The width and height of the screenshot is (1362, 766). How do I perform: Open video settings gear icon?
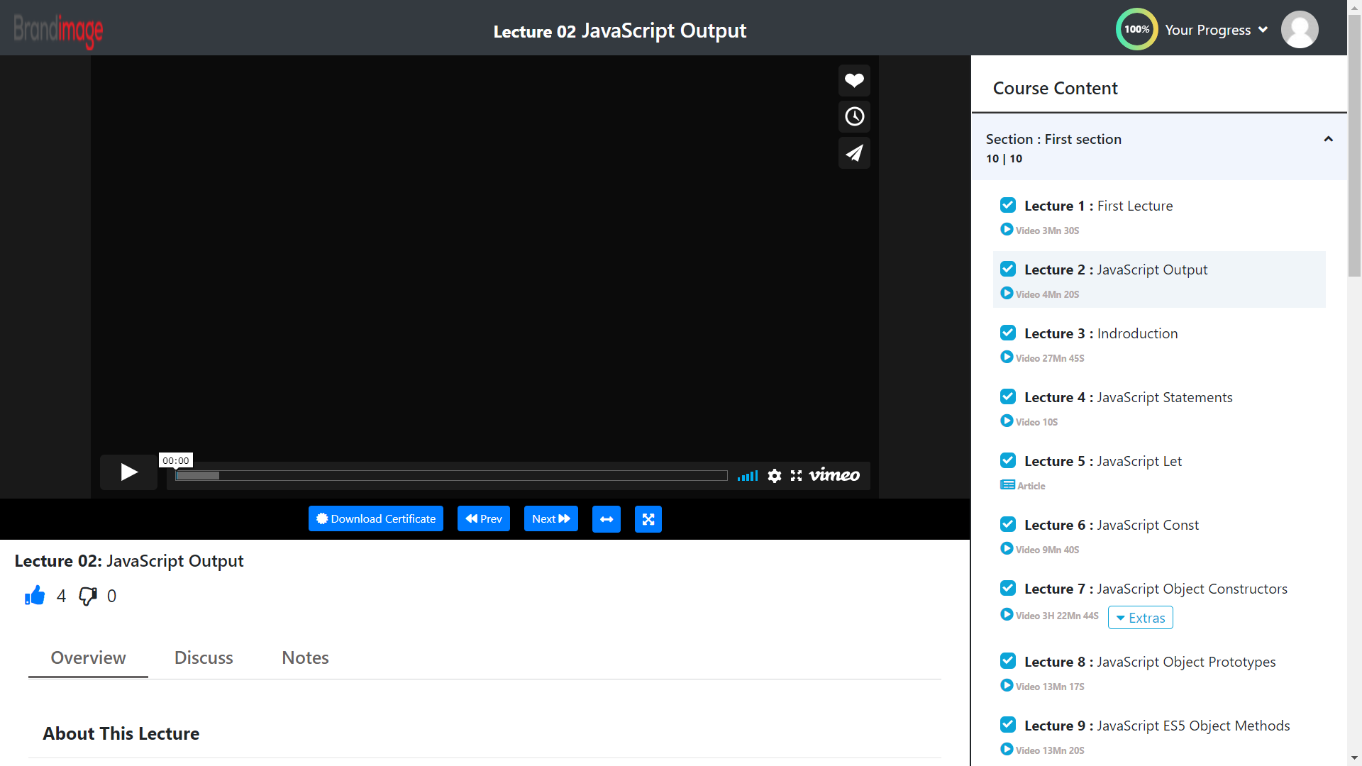[775, 476]
